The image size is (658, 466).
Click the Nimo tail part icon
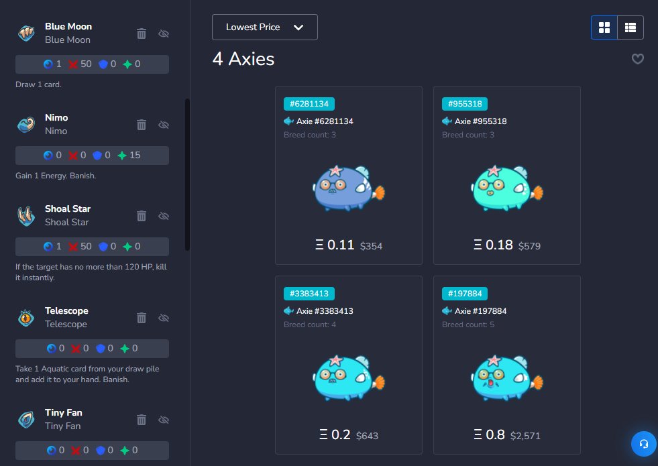pyautogui.click(x=26, y=125)
